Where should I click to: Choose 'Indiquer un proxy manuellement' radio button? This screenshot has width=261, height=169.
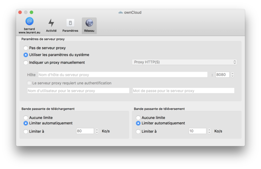tap(26, 63)
